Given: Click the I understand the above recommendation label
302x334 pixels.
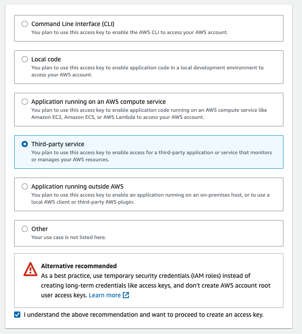Looking at the screenshot, I should [x=143, y=315].
